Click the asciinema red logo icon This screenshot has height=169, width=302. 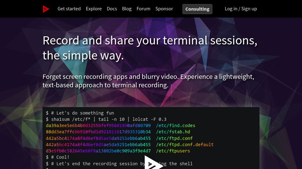click(x=46, y=9)
